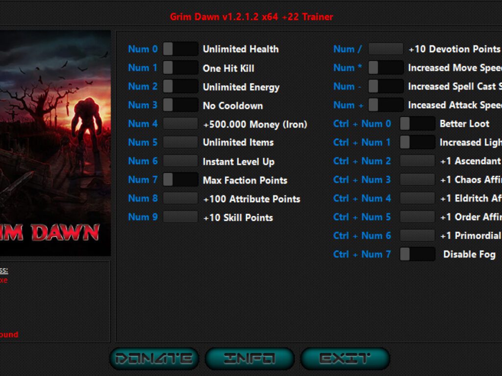Viewport: 502px width, 376px height.
Task: Click the 'Disable Fog' label text
Action: pos(469,255)
